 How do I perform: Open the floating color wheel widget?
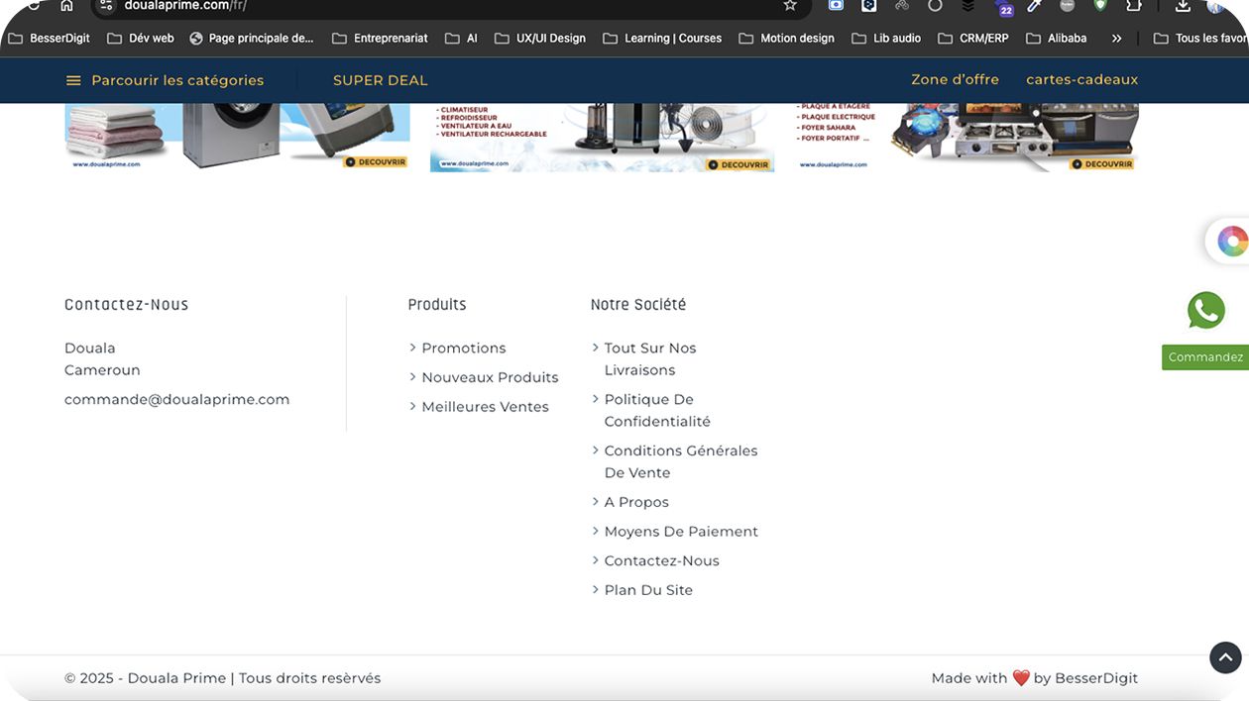(x=1232, y=241)
